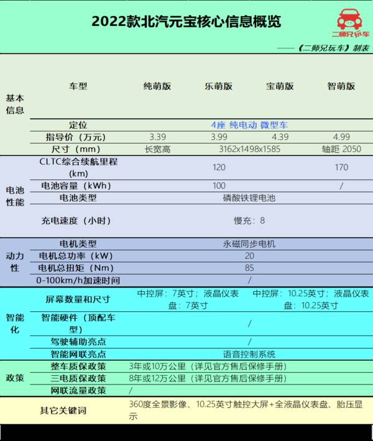Click the 电机总扭矩（Nm）row label

click(x=76, y=268)
